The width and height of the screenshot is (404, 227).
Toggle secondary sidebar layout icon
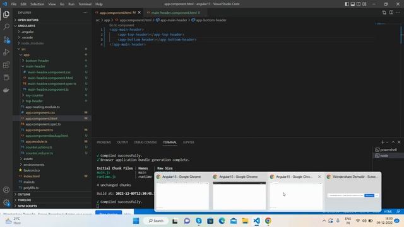359,4
